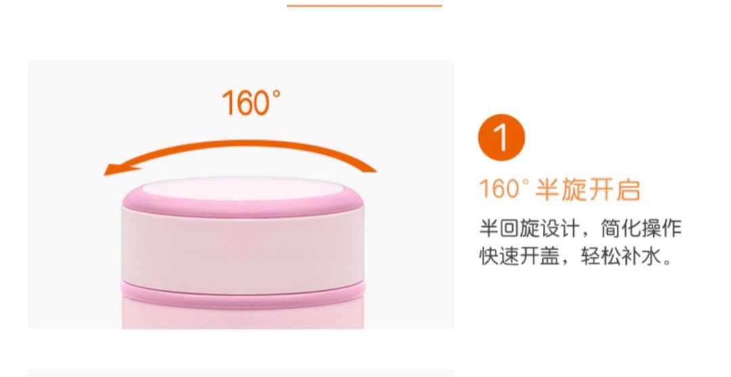Screen dimensions: 731x377
Task: Click the pink bottle body below the ring
Action: pos(243,318)
